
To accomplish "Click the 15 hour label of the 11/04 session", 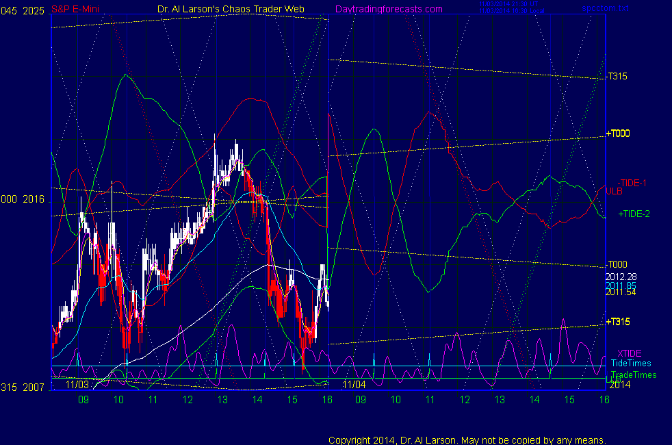I will click(x=569, y=400).
